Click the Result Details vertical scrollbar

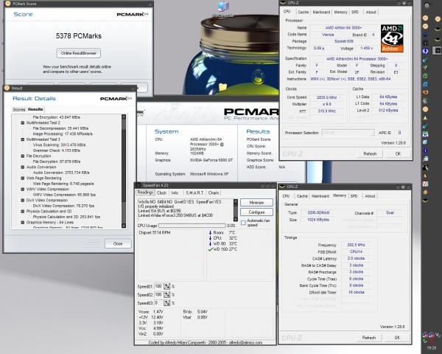tap(124, 171)
